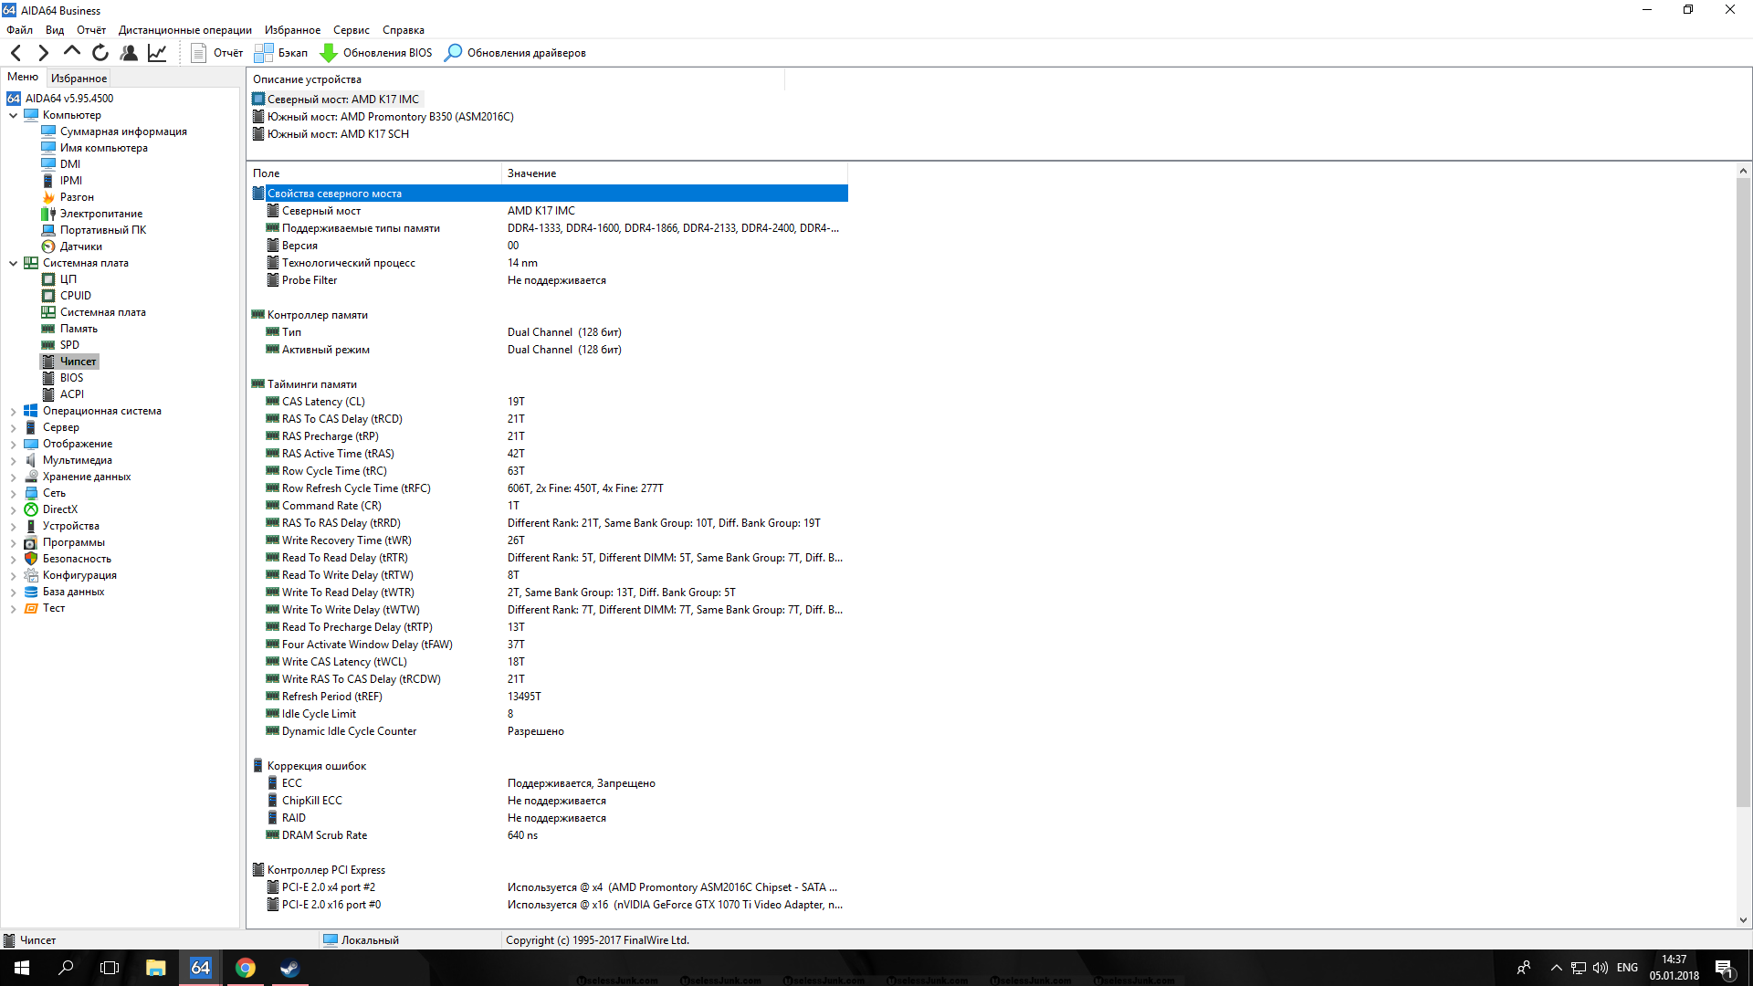This screenshot has height=986, width=1753.
Task: Expand the Хранение данных node
Action: 13,477
